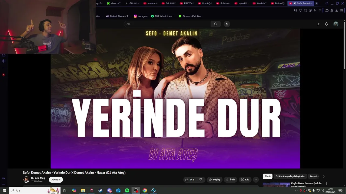This screenshot has width=346, height=194.
Task: Click the page vertical scrollbar
Action: (344, 46)
